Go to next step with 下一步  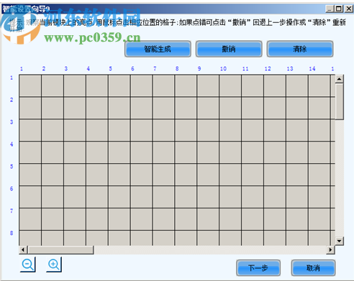[258, 267]
